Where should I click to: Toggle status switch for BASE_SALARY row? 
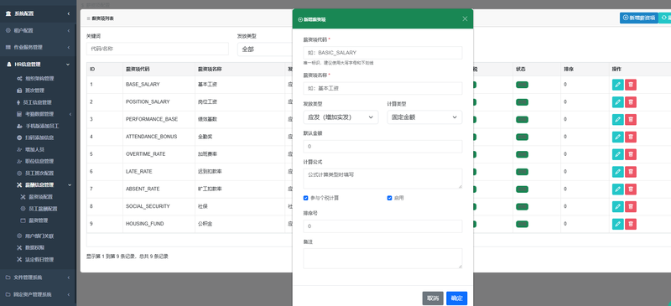pos(522,85)
